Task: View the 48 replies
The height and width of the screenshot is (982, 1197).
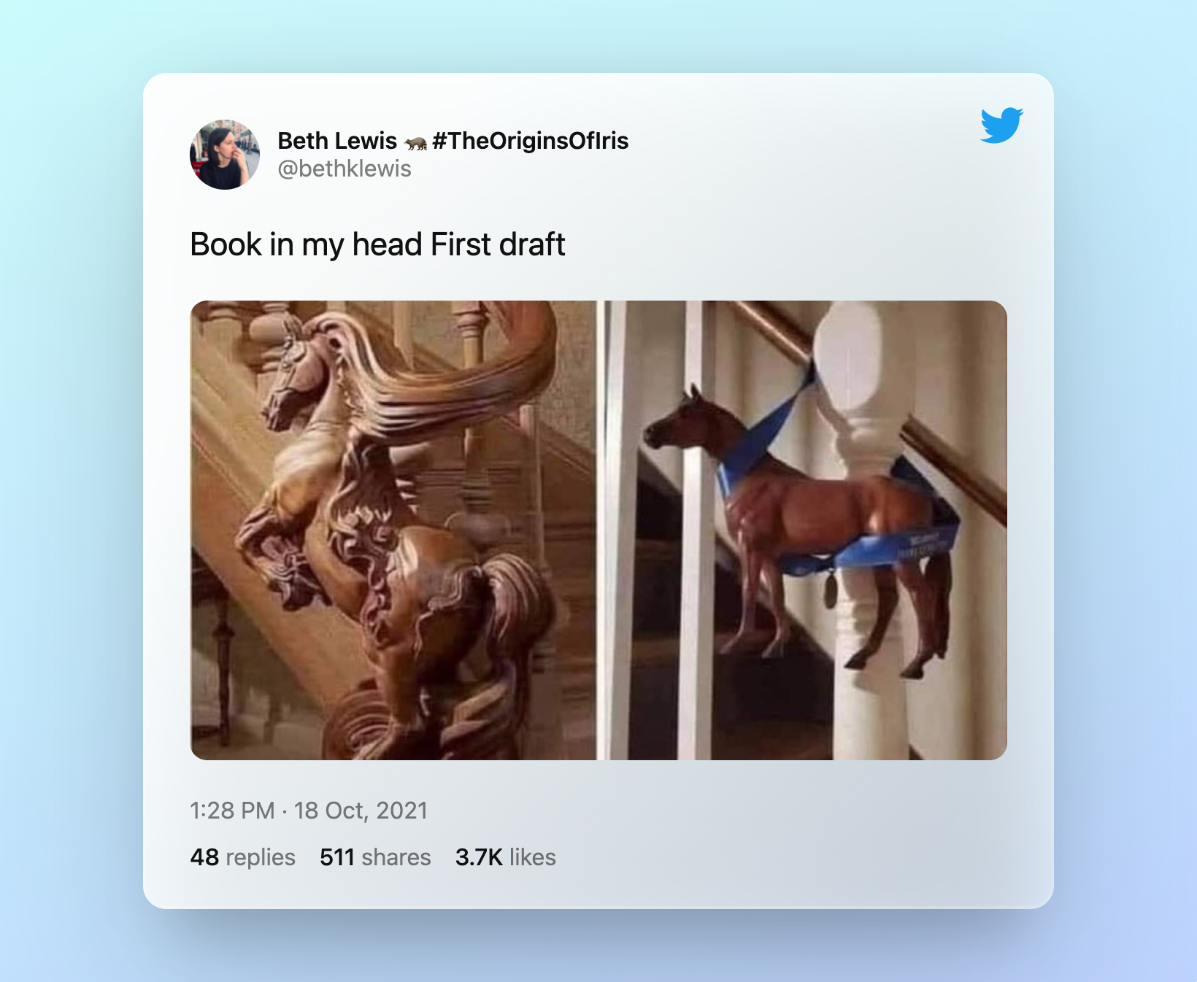Action: 242,857
